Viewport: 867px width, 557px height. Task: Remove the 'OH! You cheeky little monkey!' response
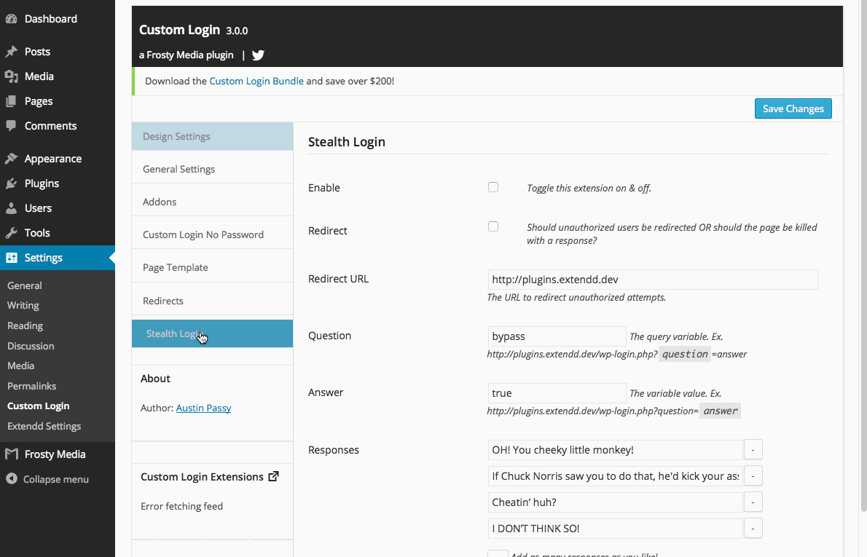click(753, 450)
